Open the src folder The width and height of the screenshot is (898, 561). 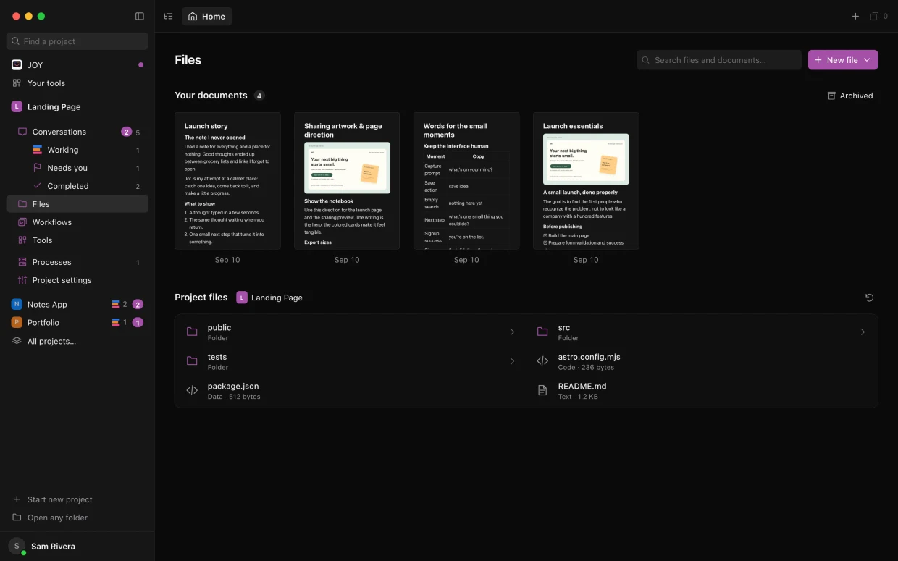pyautogui.click(x=701, y=332)
